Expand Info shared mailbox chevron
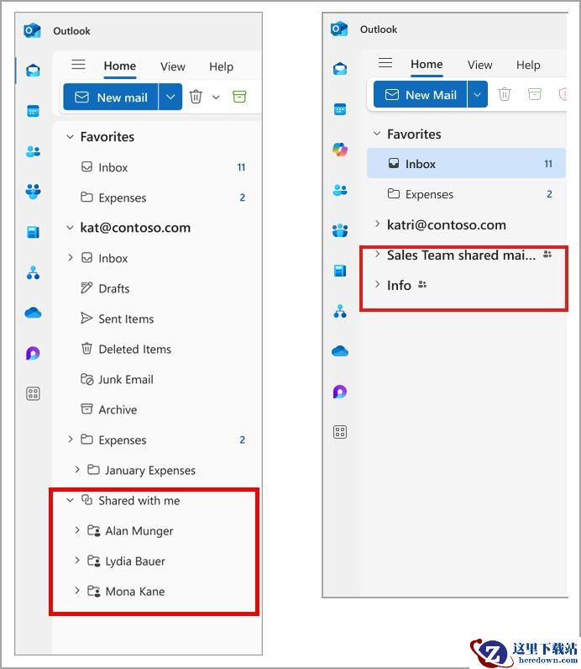Image resolution: width=581 pixels, height=669 pixels. tap(377, 284)
